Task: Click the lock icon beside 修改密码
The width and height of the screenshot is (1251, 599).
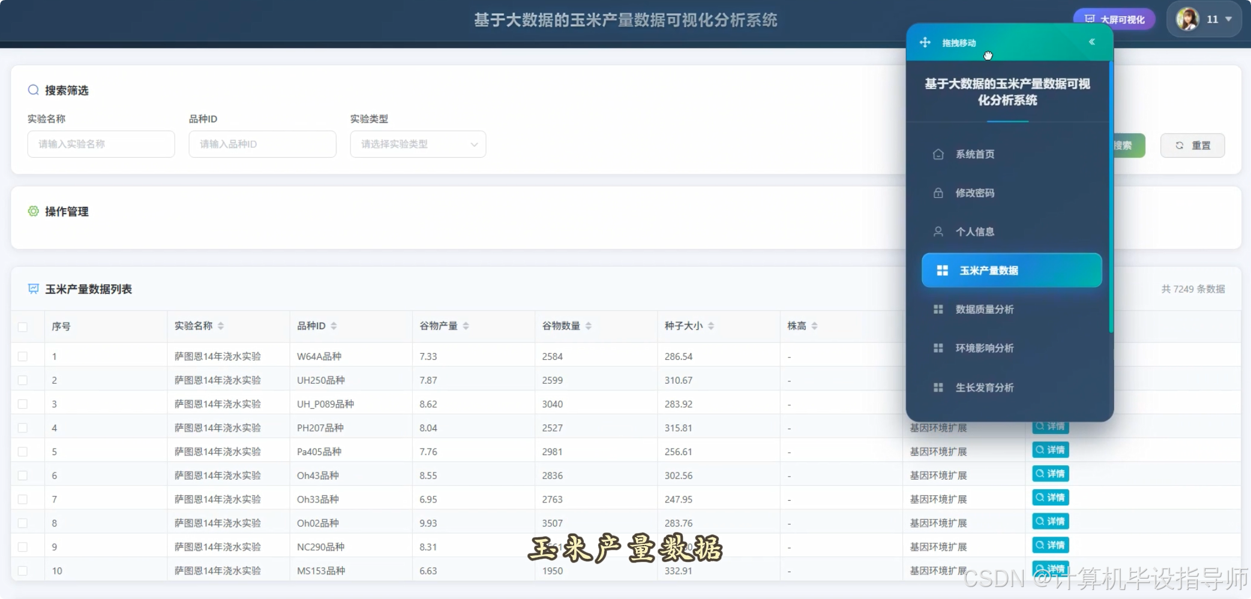Action: [x=939, y=192]
